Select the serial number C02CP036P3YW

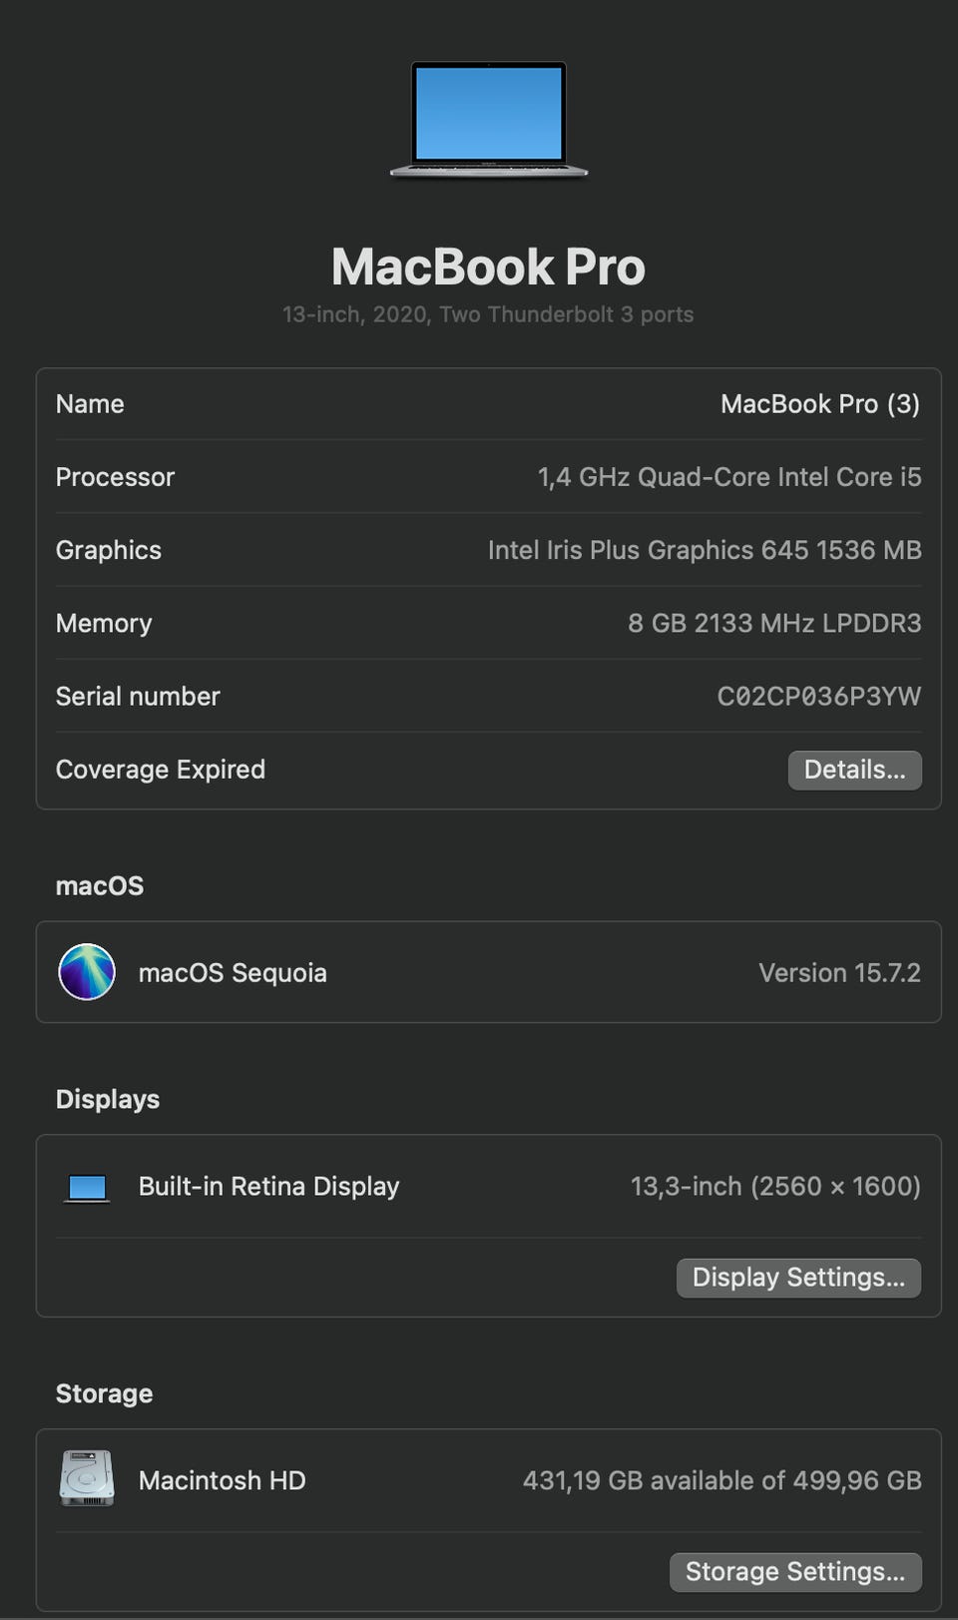pos(818,697)
